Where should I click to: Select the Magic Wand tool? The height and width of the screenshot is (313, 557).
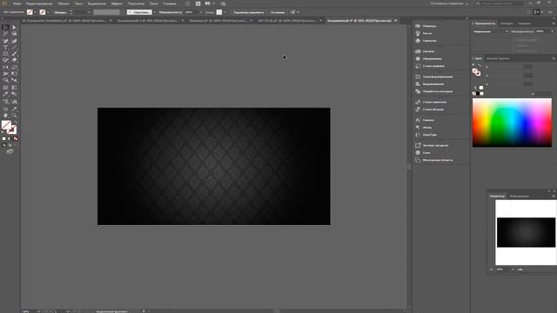pyautogui.click(x=5, y=34)
